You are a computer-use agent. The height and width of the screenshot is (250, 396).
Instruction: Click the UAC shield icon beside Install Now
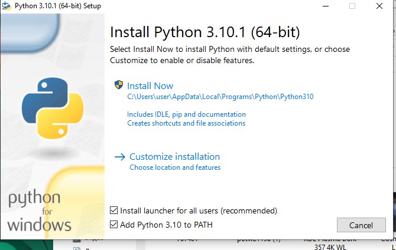119,85
